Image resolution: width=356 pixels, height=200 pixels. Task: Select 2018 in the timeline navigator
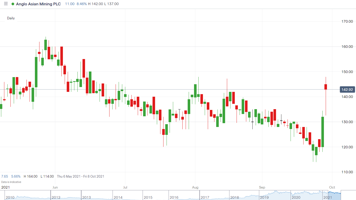click(235, 197)
